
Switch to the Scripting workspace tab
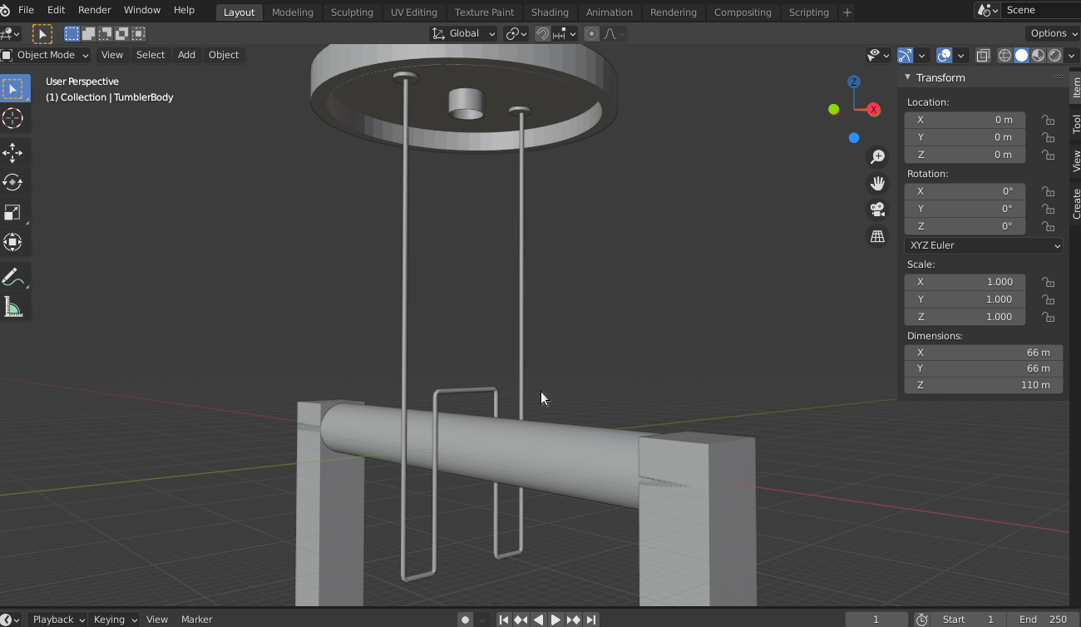(808, 12)
